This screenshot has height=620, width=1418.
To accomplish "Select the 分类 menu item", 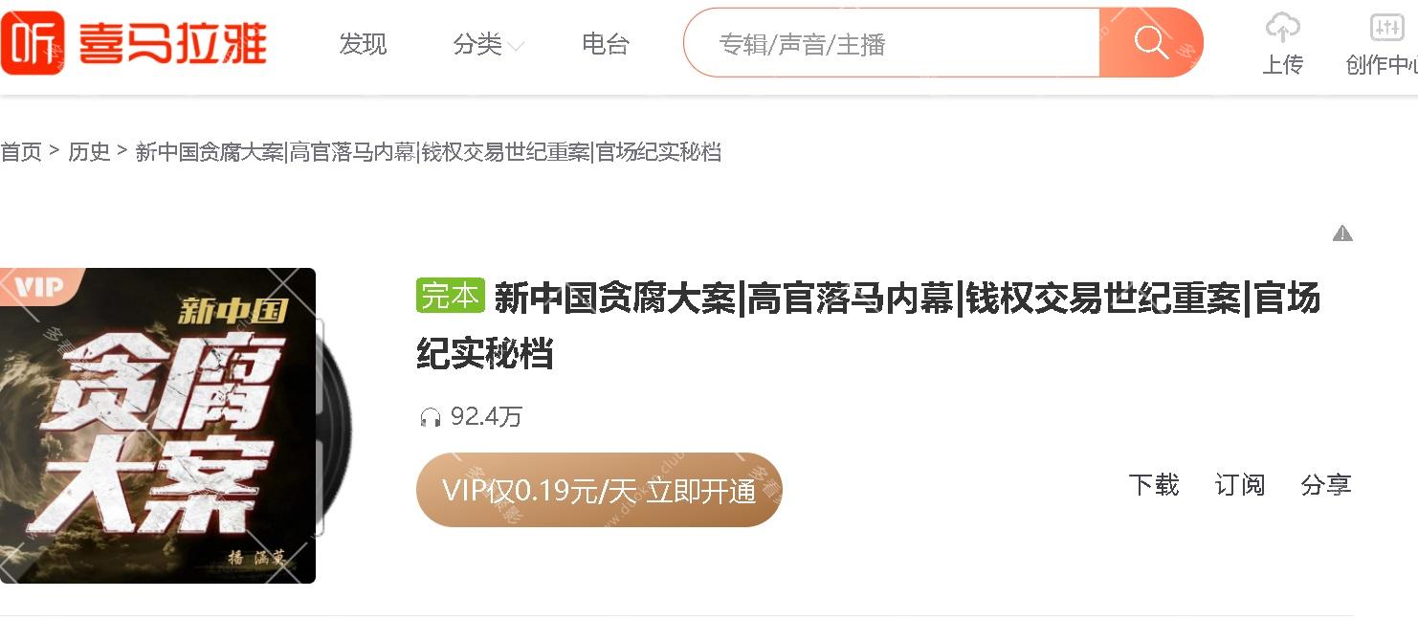I will tap(477, 44).
